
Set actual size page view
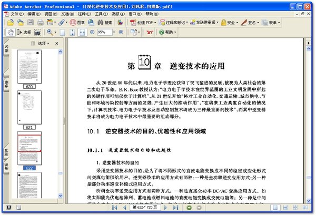63,32
